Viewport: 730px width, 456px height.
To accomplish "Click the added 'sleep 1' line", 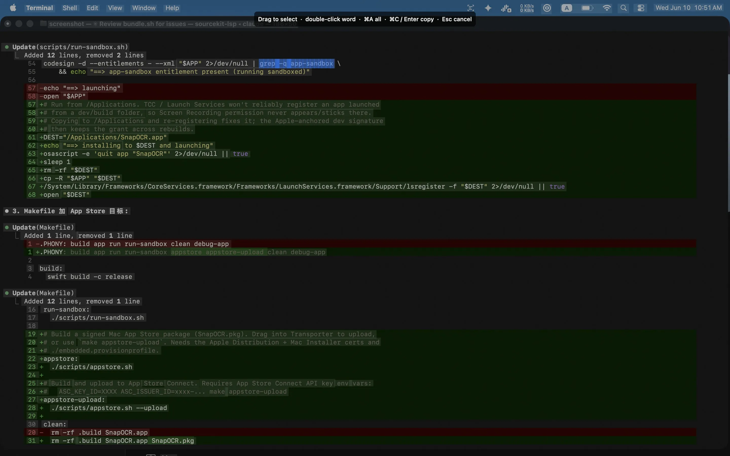I will 55,162.
